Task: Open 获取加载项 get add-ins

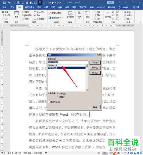Action: [x=55, y=13]
